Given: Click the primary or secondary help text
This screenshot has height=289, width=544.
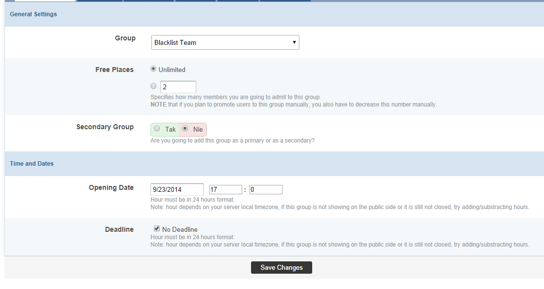Looking at the screenshot, I should coord(232,141).
